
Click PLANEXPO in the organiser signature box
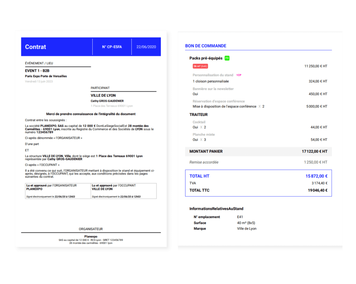point(34,189)
